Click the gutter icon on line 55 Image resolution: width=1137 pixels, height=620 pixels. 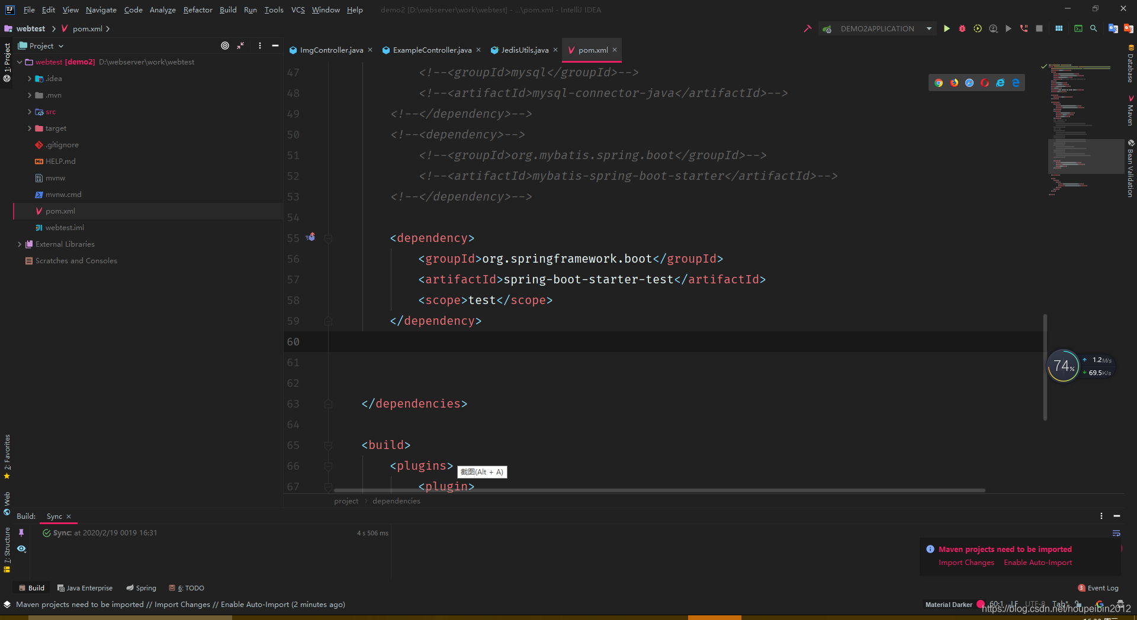click(x=310, y=237)
